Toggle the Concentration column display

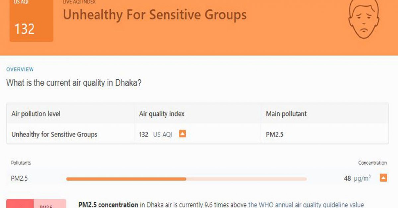372,163
